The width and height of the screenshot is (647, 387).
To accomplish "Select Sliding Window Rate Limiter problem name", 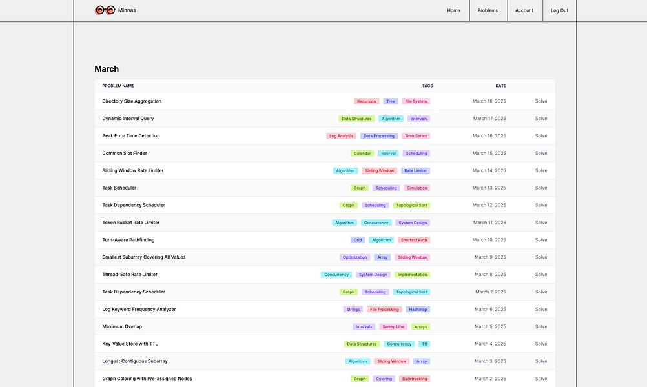I will coord(133,171).
